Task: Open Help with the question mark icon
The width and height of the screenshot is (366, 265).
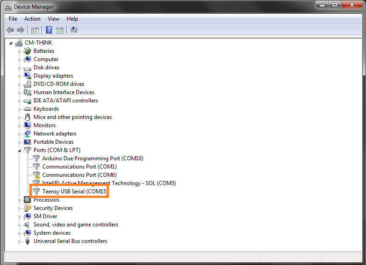Action: pyautogui.click(x=49, y=30)
